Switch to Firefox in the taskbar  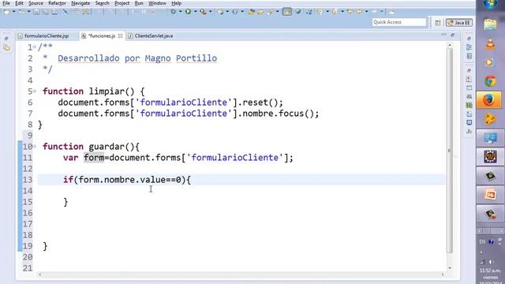[x=489, y=99]
